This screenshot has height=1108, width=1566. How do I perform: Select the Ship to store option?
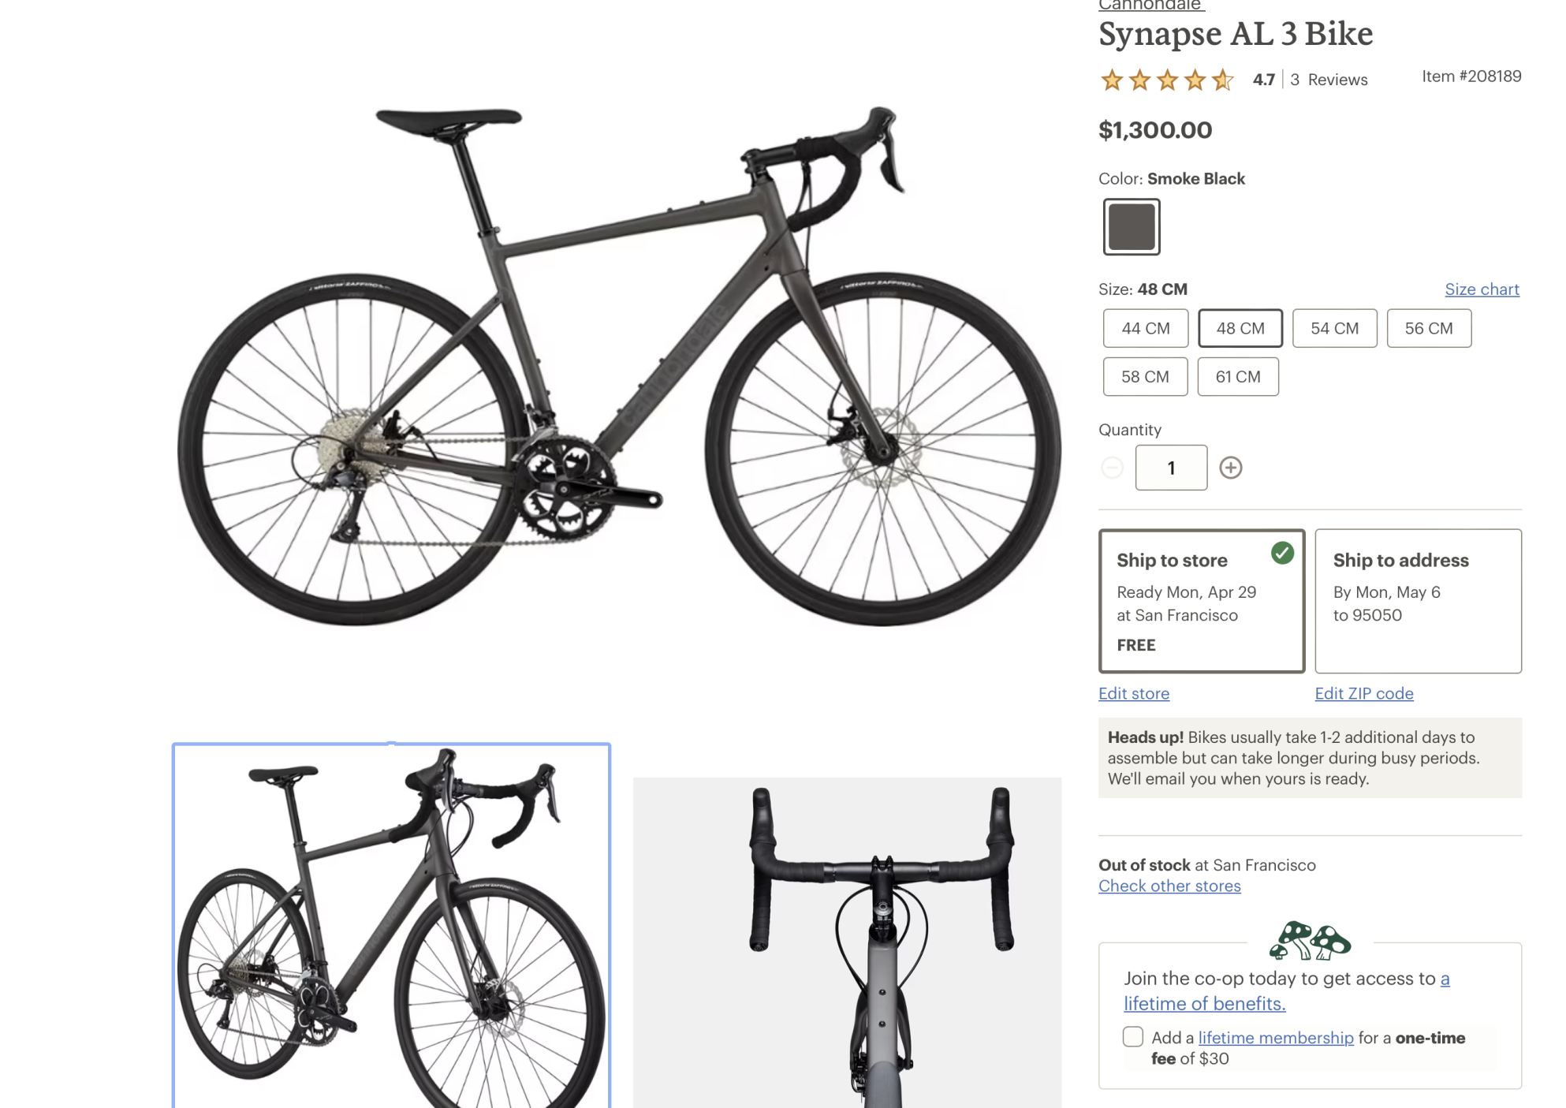(1201, 600)
